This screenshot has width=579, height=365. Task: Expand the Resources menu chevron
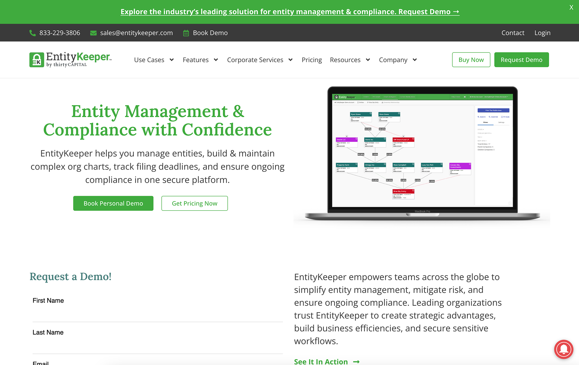click(x=368, y=60)
